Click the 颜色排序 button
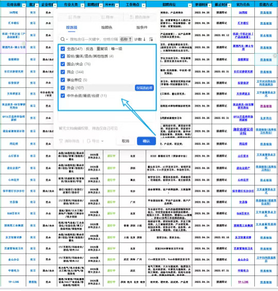278x291 pixels. point(140,17)
